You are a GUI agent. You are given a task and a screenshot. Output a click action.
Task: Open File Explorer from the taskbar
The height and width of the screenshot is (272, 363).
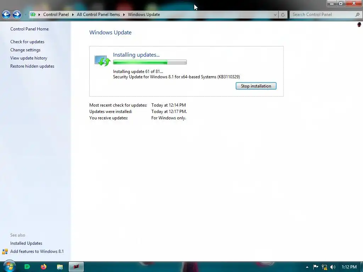60,267
